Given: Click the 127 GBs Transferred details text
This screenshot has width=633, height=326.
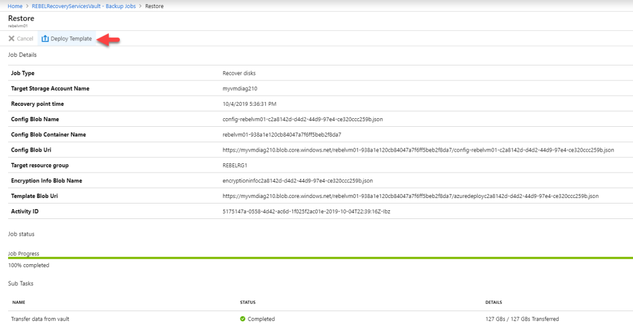Looking at the screenshot, I should tap(522, 319).
